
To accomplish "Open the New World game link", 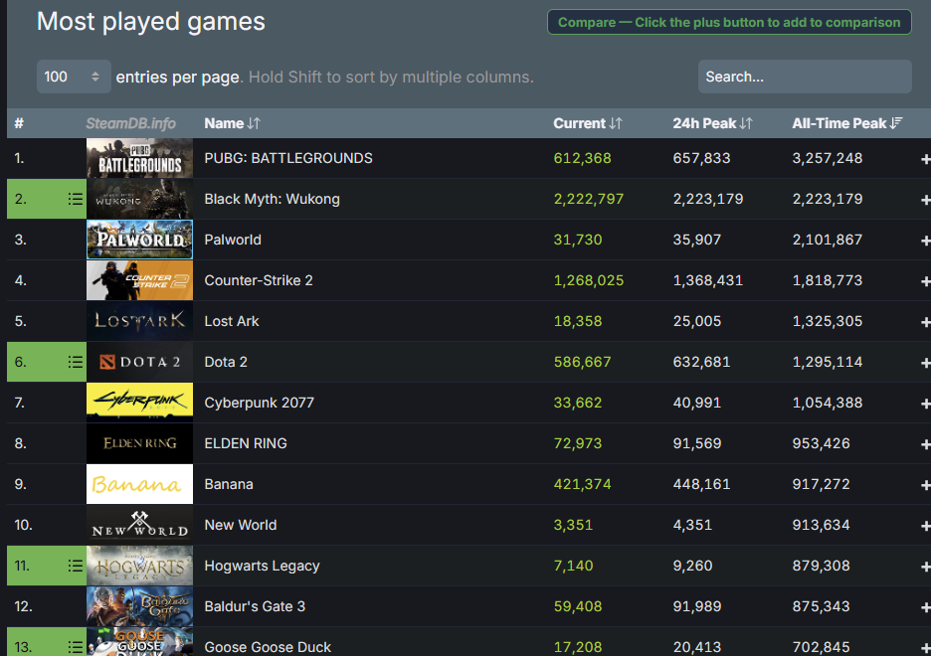I will click(241, 525).
